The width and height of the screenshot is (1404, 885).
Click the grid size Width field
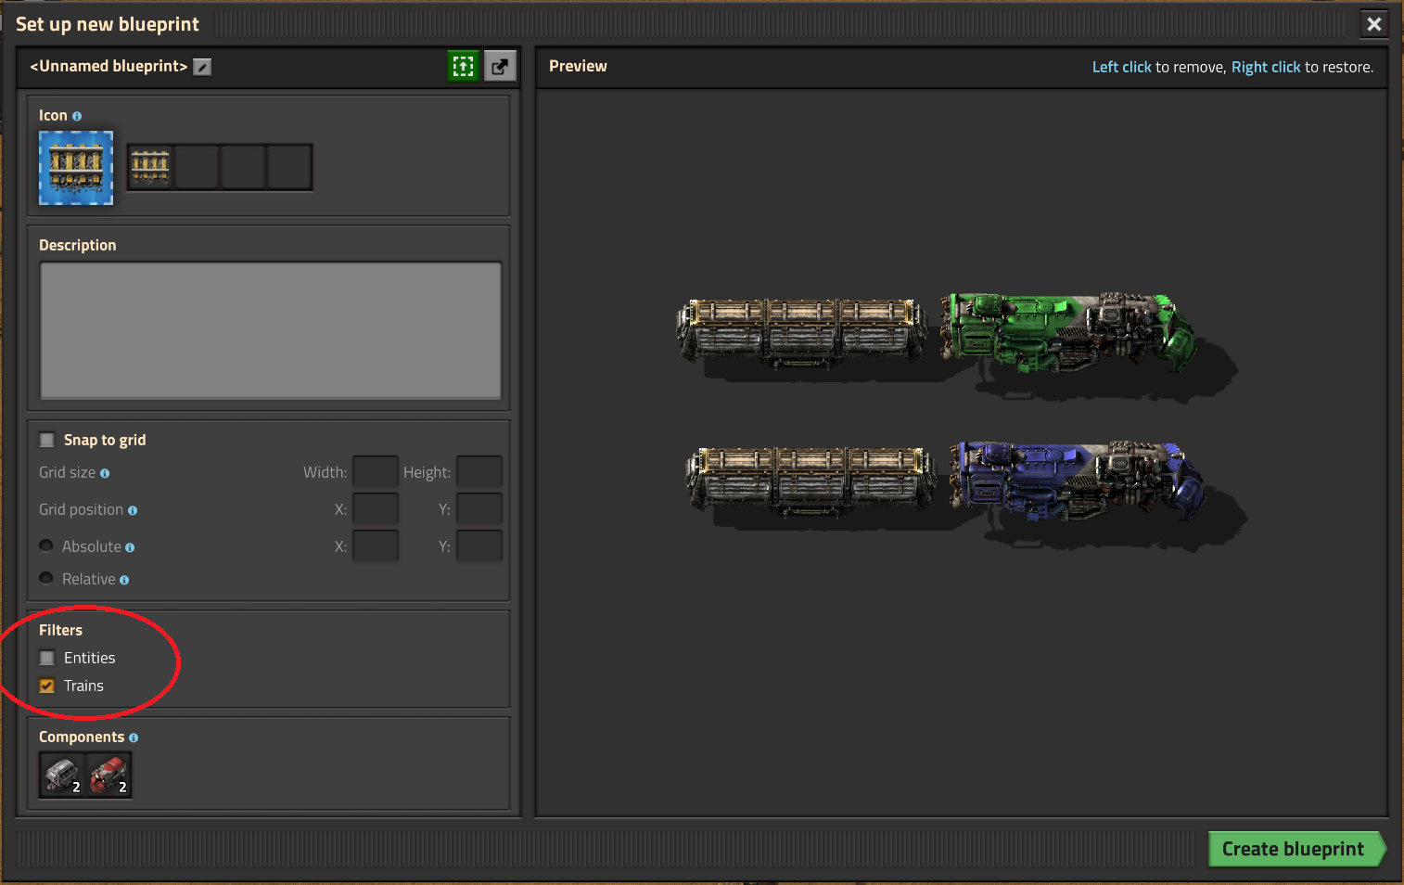tap(376, 472)
